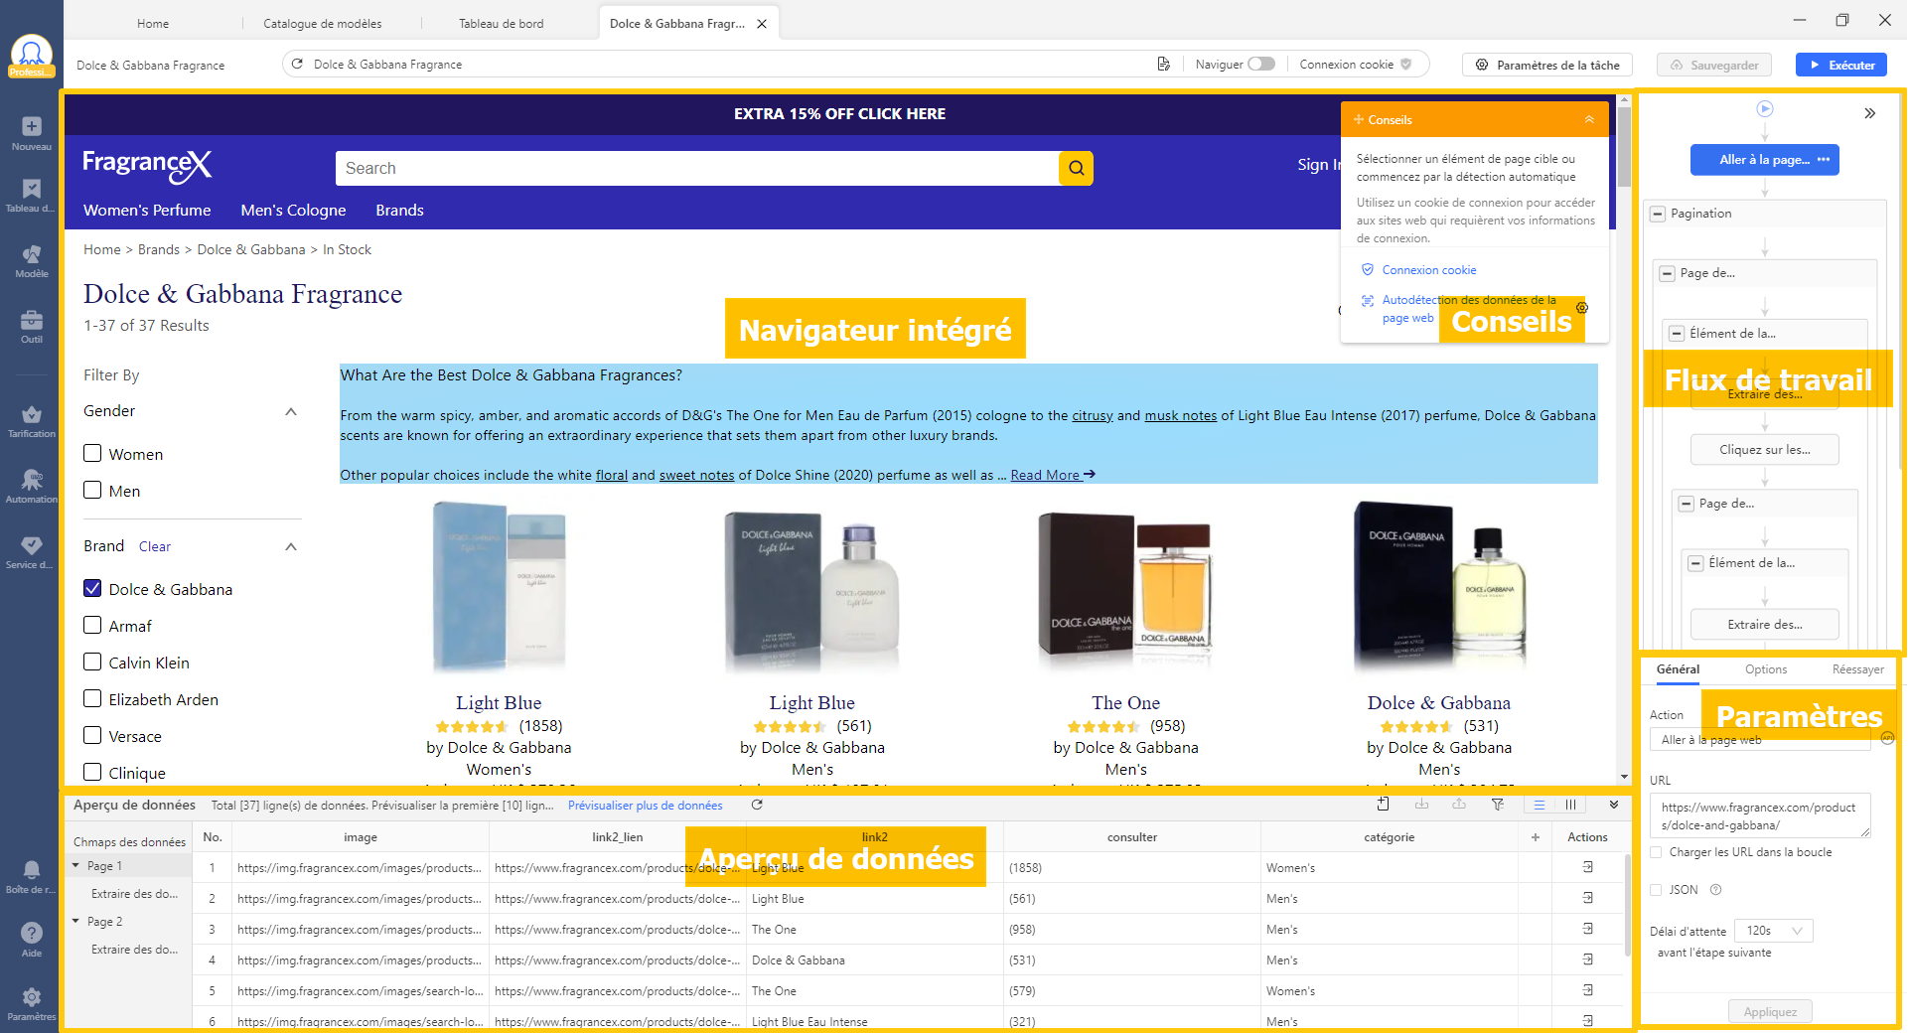Viewport: 1909px width, 1033px height.
Task: Collapse the workflow panel with the double-arrow icon
Action: (1869, 113)
